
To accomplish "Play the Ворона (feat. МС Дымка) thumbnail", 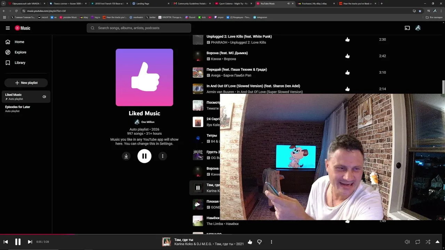I will click(198, 56).
